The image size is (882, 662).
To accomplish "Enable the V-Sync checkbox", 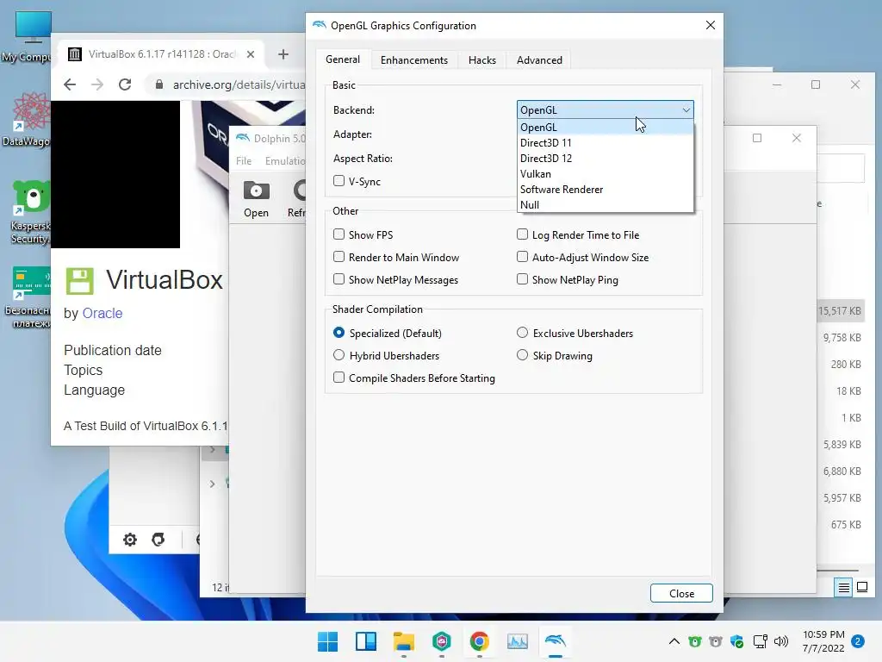I will (339, 181).
